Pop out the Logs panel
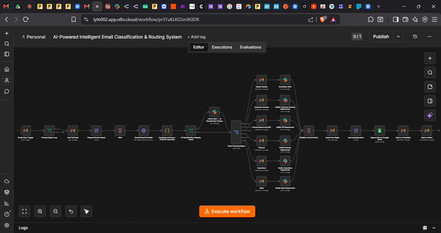The height and width of the screenshot is (233, 441). [425, 228]
